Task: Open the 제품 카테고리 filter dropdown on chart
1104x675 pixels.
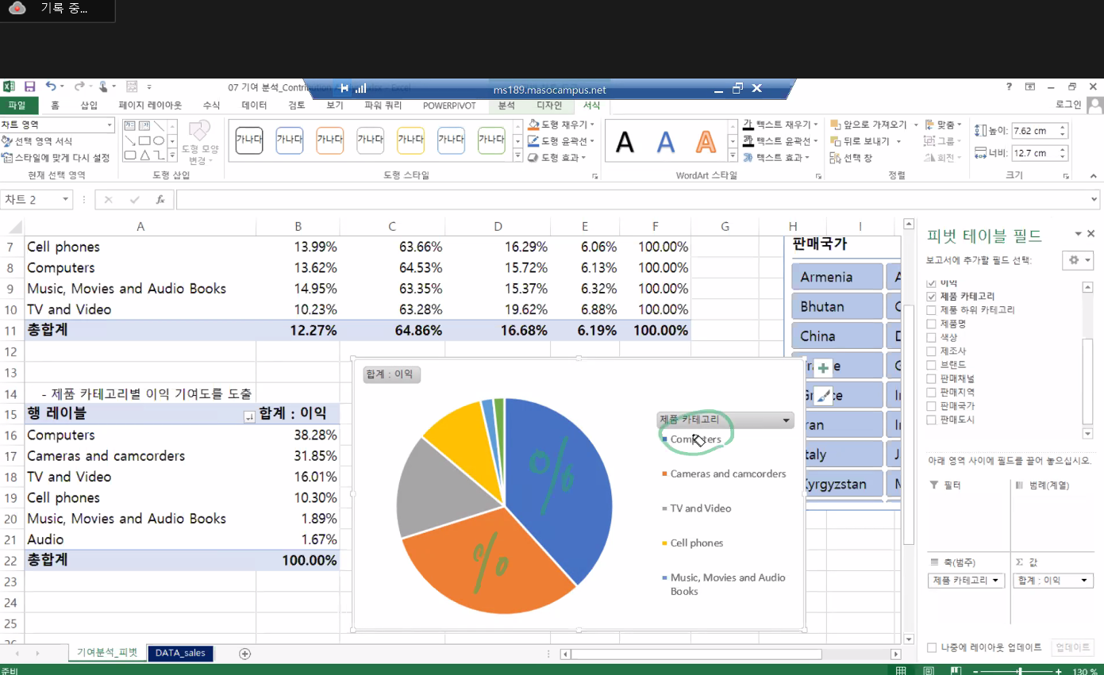Action: 787,420
